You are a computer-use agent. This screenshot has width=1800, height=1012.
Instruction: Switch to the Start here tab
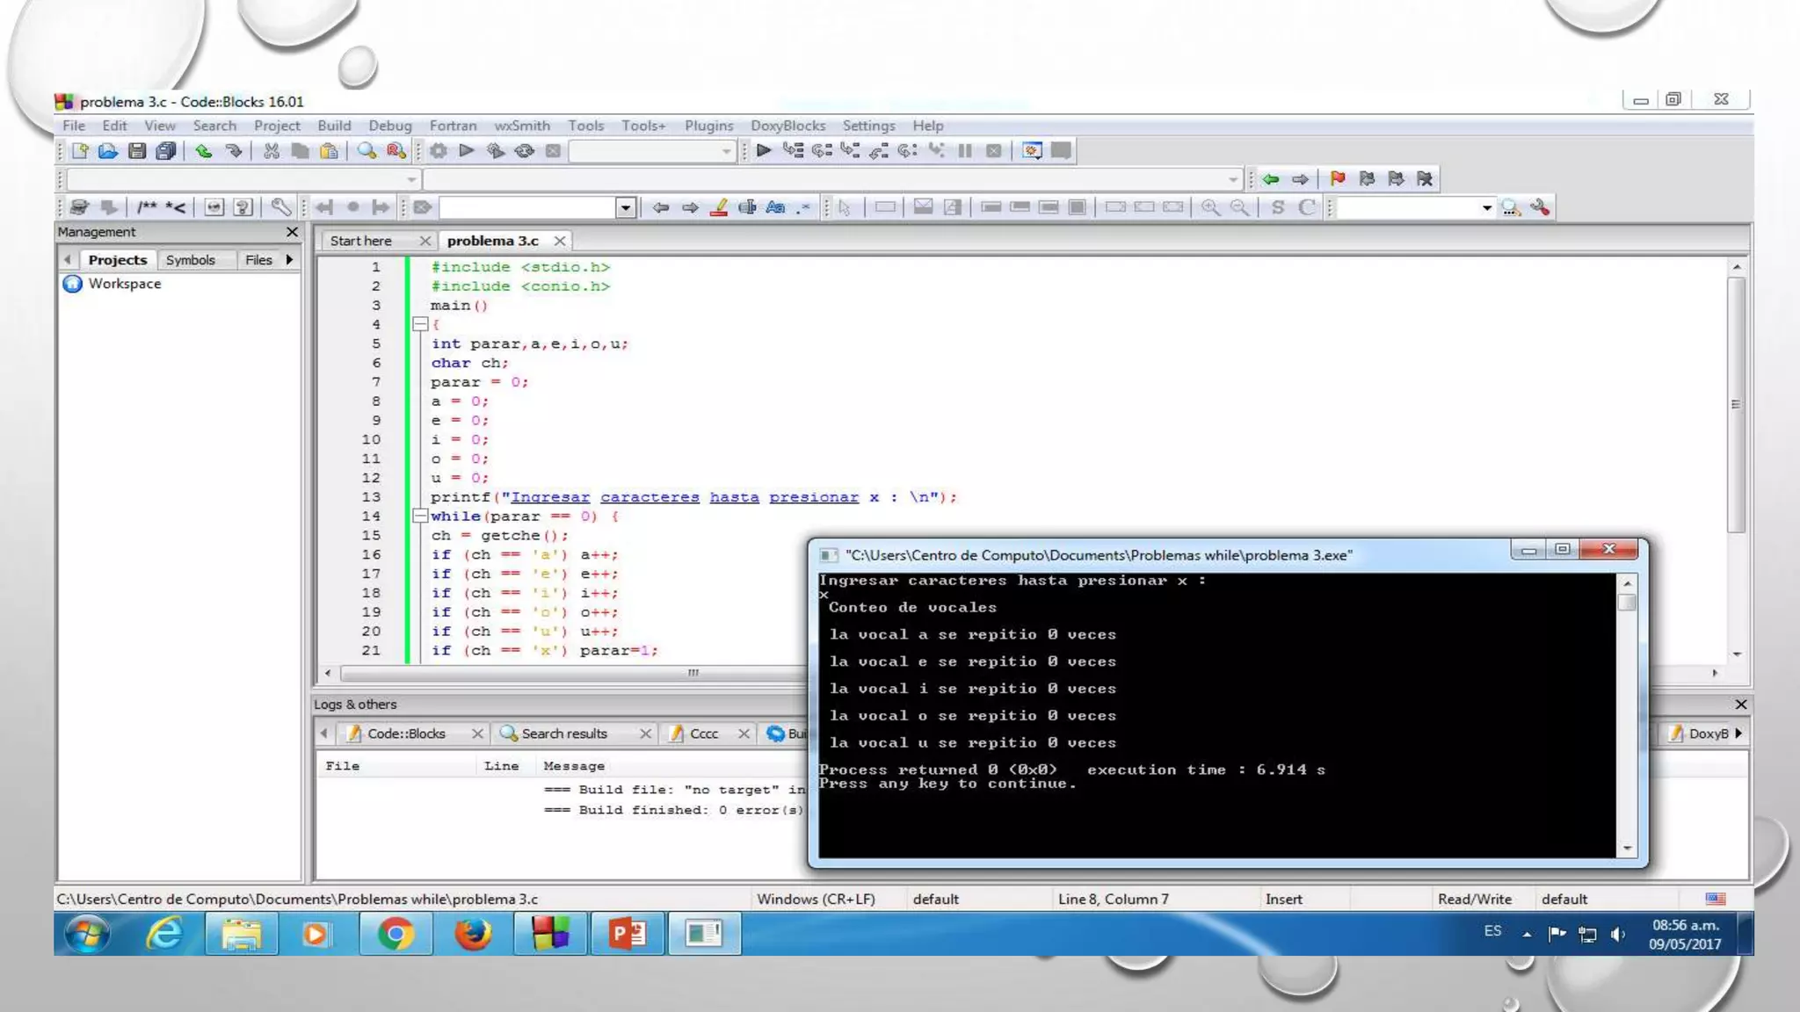click(361, 241)
